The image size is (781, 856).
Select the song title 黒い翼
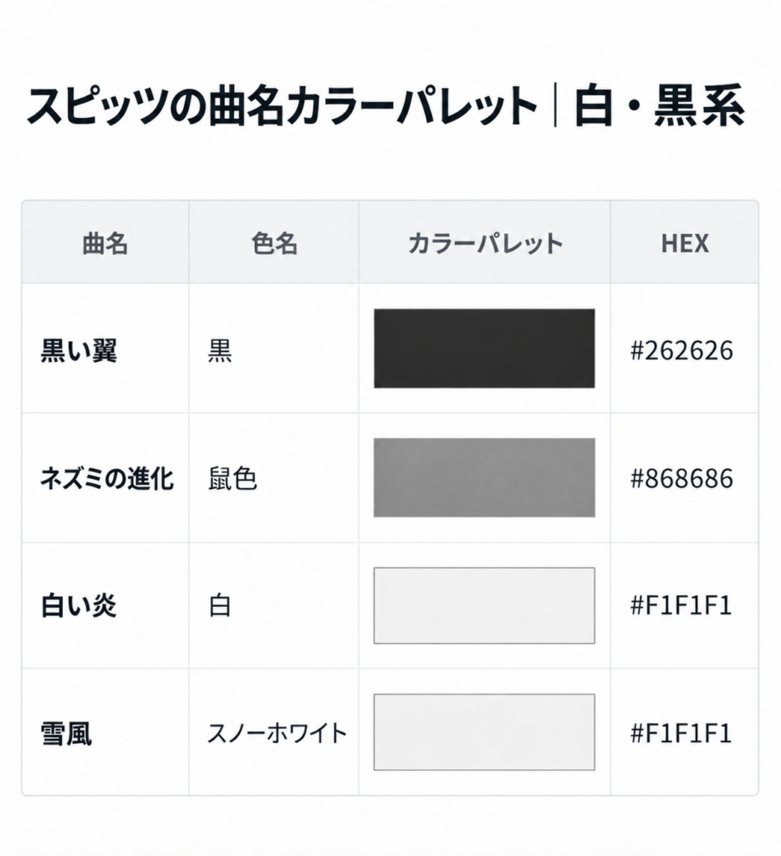79,350
